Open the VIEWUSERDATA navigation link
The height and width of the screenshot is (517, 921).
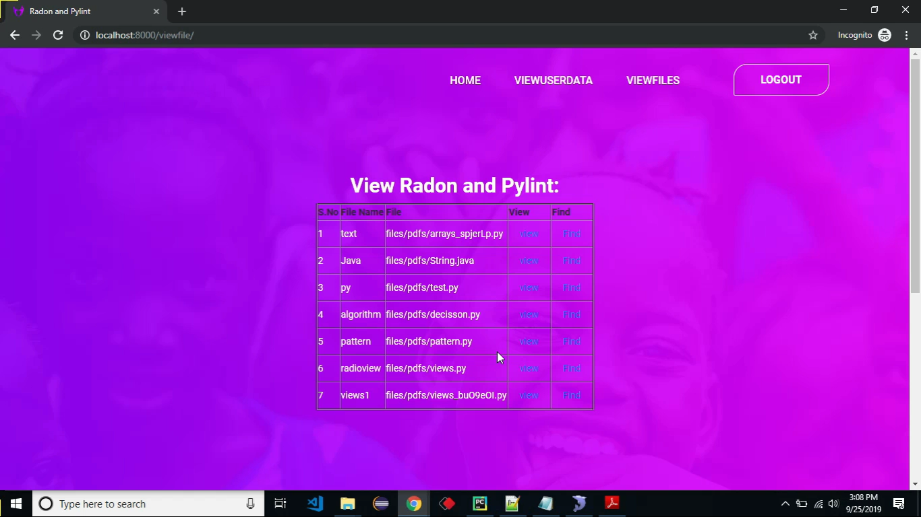pyautogui.click(x=554, y=80)
